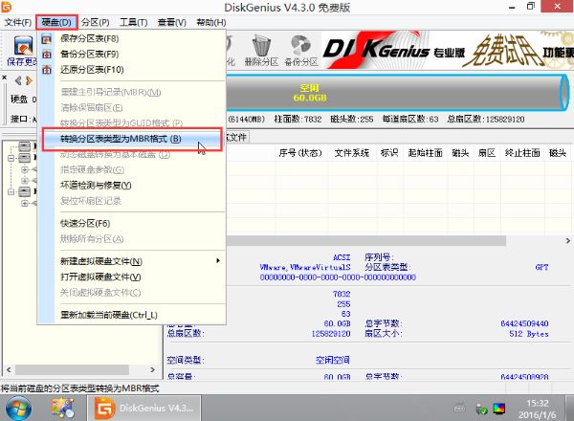Click the 删除分区 trash can toolbar icon
The height and width of the screenshot is (421, 574).
point(261,51)
